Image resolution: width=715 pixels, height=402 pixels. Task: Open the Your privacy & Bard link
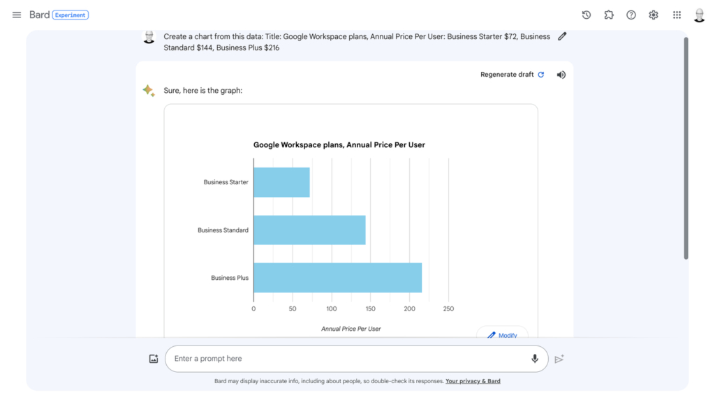(x=473, y=381)
